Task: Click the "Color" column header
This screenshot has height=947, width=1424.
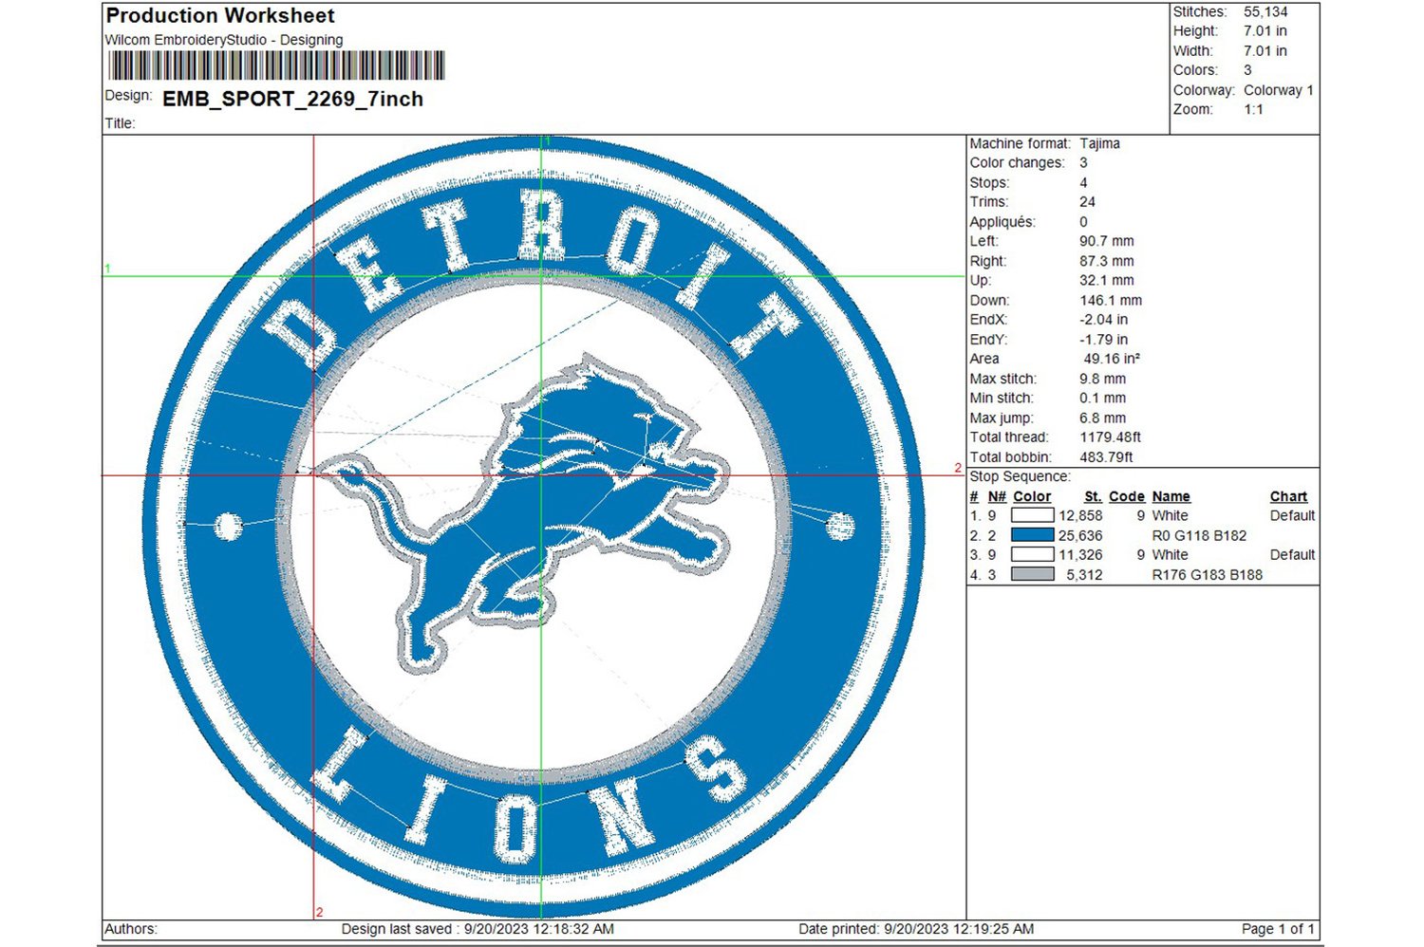Action: click(1032, 496)
